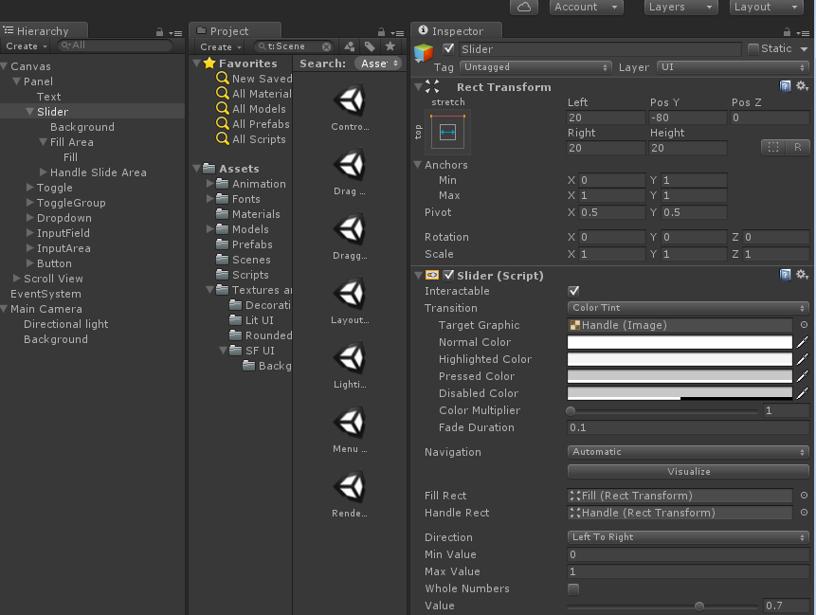Screen dimensions: 816x615
Task: Open the Direction dropdown
Action: (688, 537)
